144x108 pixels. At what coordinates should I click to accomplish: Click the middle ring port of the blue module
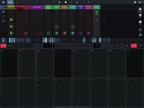[x=3, y=16]
